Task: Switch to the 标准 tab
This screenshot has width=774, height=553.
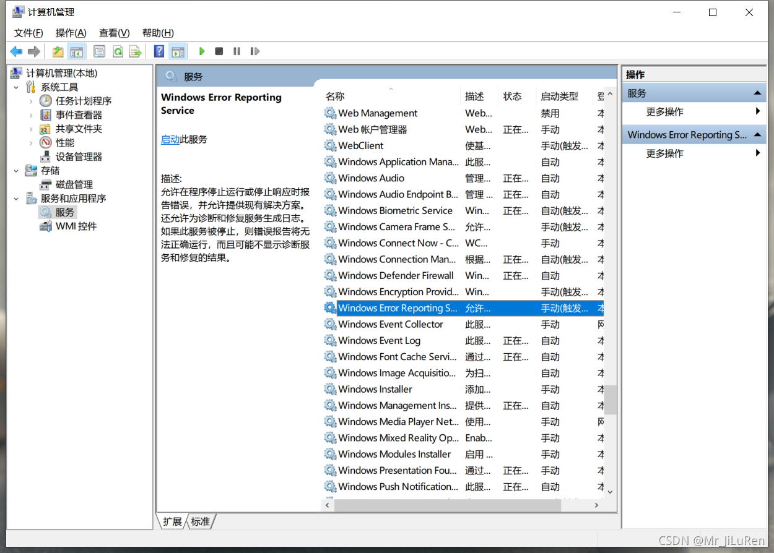Action: (201, 521)
